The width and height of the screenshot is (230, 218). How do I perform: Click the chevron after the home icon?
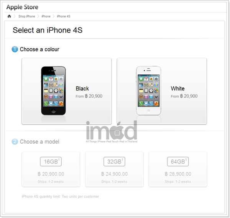(x=15, y=16)
